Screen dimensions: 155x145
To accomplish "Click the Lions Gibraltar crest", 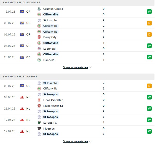I will click(39, 100).
